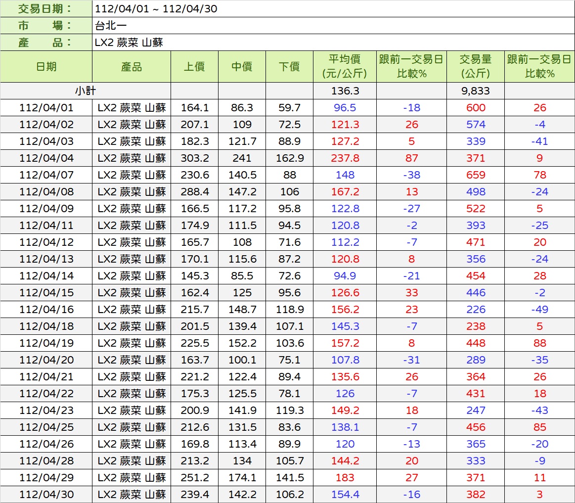
Task: Click the lower price 141.5 cell
Action: point(289,478)
